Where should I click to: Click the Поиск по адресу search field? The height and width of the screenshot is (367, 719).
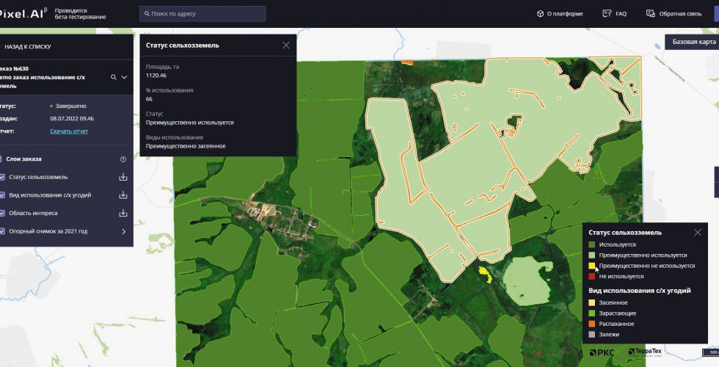click(202, 13)
